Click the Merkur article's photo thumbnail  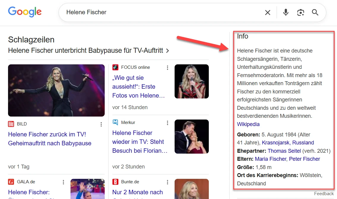pyautogui.click(x=192, y=136)
